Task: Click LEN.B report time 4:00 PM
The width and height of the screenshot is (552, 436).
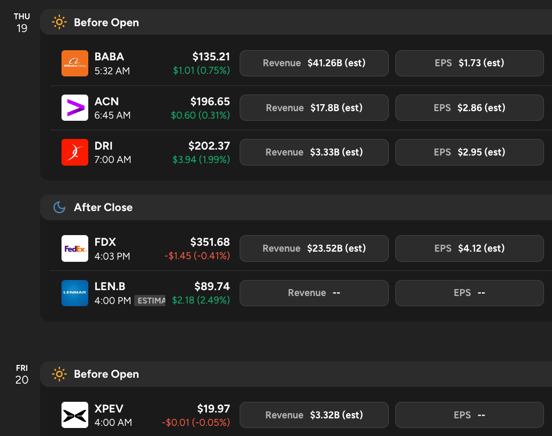Action: click(113, 301)
